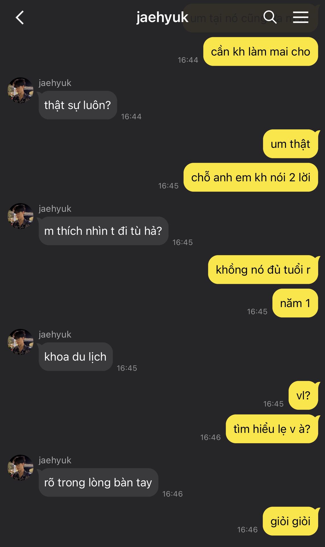Tap jaehyuk's avatar beside "khoa du lịch"

pos(20,342)
